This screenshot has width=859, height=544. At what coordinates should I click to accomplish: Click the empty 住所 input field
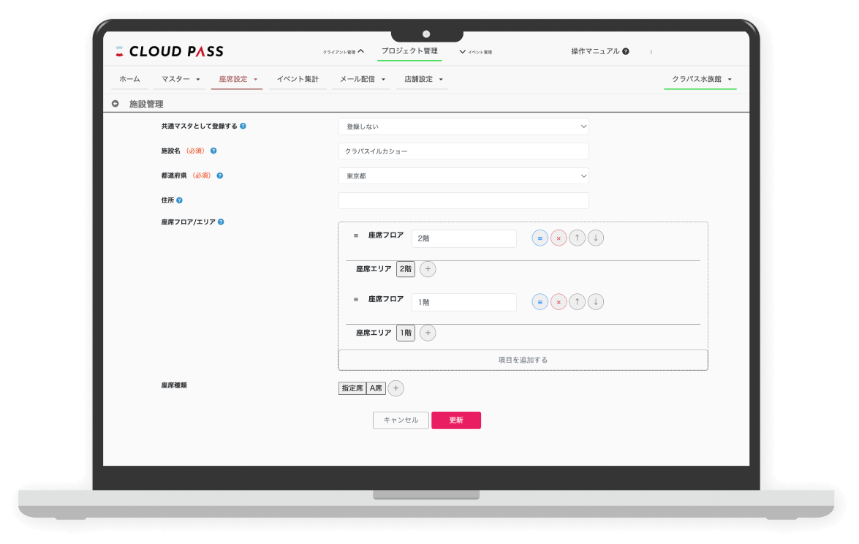463,201
